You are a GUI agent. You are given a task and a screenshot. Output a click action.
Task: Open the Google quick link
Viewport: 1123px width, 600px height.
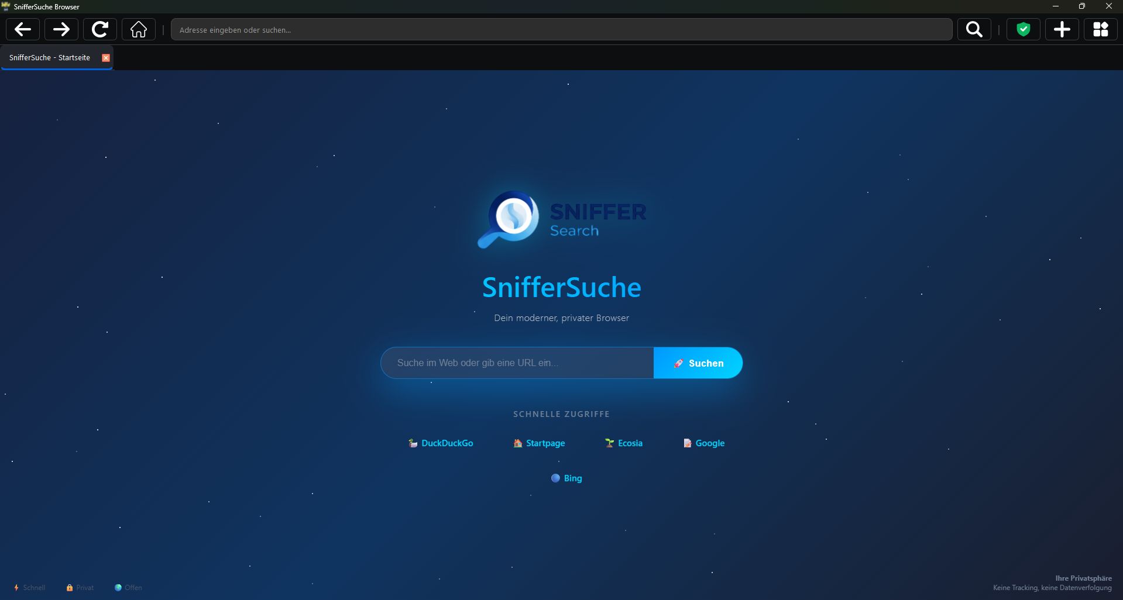click(704, 443)
